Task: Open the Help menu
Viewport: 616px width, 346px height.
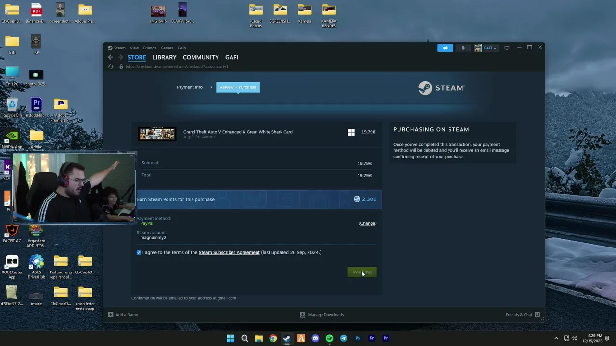Action: [x=181, y=48]
